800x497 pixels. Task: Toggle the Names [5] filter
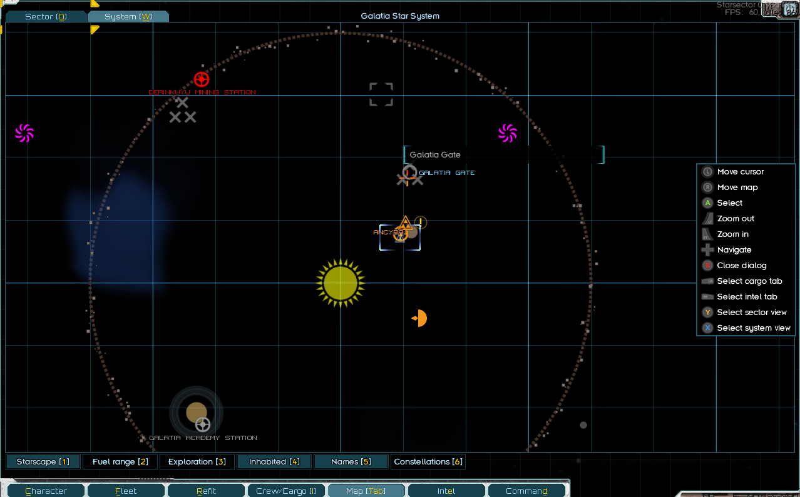pyautogui.click(x=351, y=461)
